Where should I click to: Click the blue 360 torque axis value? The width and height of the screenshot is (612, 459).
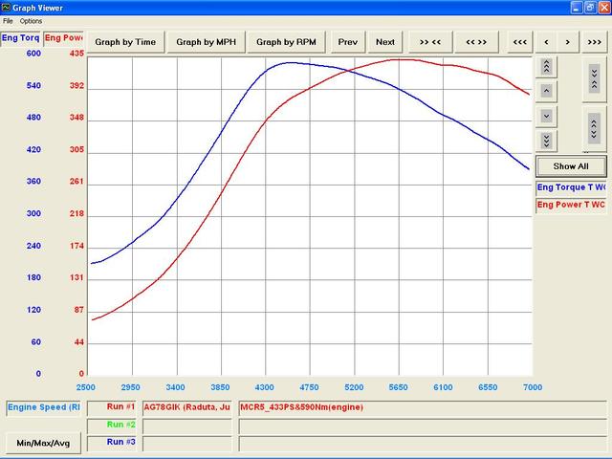(33, 182)
